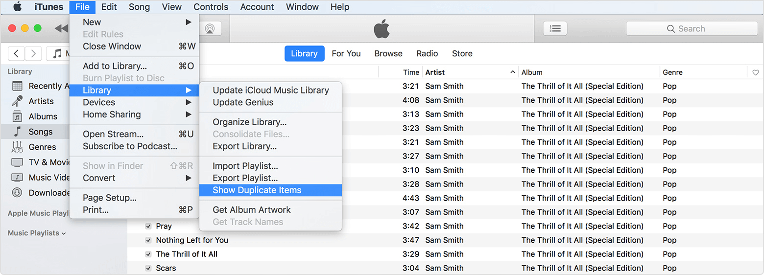Switch to the Radio tab

pos(427,54)
